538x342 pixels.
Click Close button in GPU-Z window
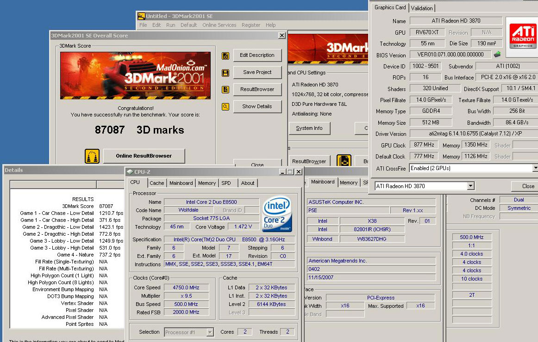coord(525,186)
